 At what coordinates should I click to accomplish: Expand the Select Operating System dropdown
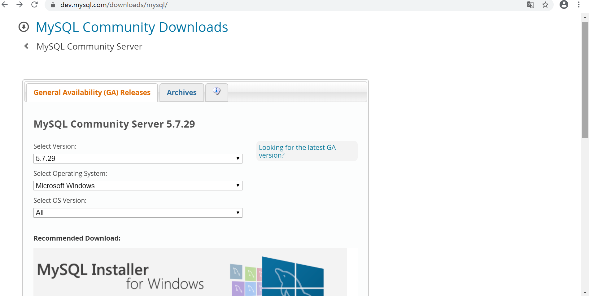pos(138,186)
